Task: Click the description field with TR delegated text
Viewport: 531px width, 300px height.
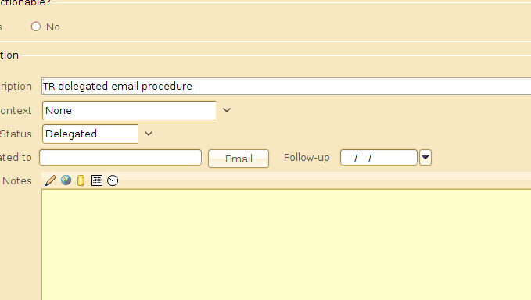Action: [286, 86]
